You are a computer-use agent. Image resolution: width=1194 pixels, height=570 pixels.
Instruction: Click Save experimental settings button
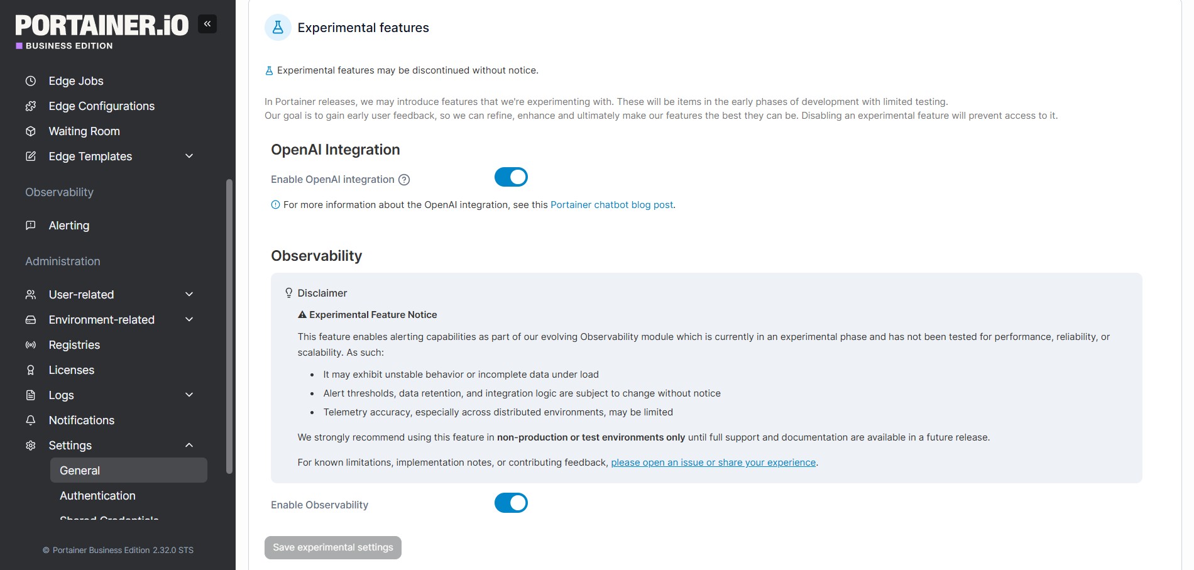click(333, 547)
